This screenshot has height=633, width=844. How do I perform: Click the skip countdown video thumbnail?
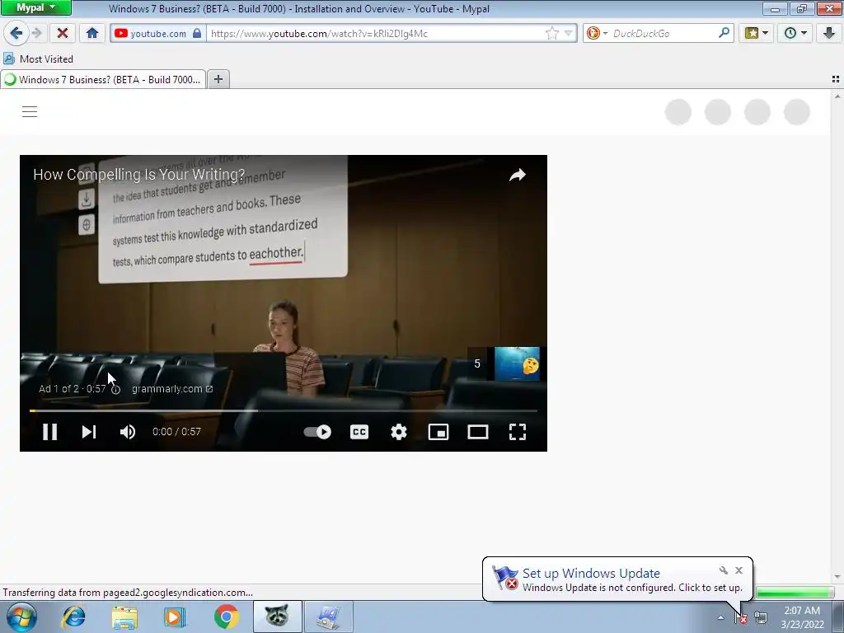click(x=517, y=363)
